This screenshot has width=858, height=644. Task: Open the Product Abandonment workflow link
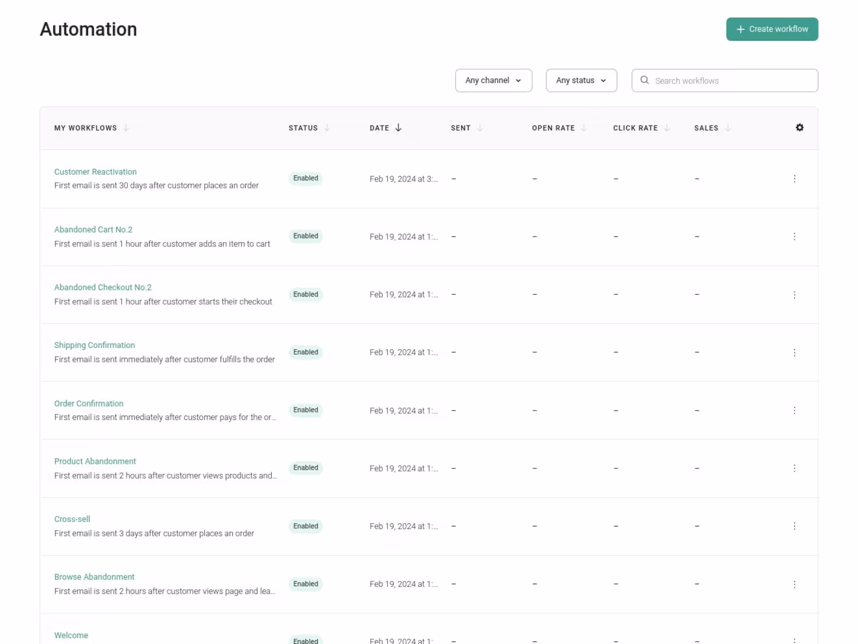pos(95,461)
